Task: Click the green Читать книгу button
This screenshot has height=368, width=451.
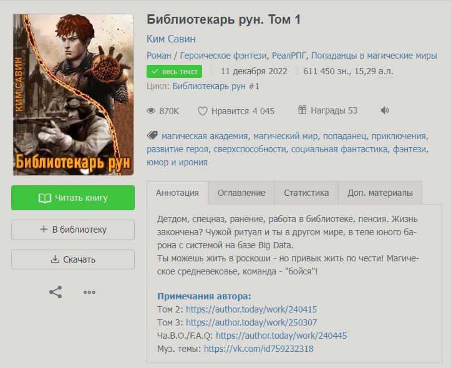Action: (73, 198)
